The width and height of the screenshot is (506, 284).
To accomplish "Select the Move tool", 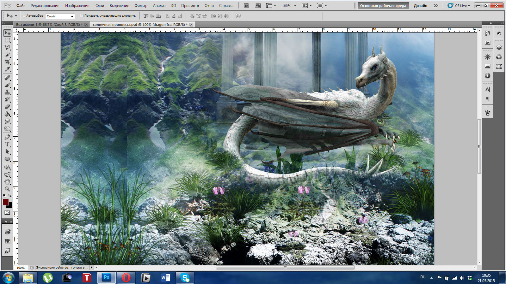I will point(7,33).
